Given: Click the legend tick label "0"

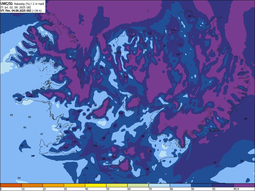Looking at the screenshot, I should (1, 189).
